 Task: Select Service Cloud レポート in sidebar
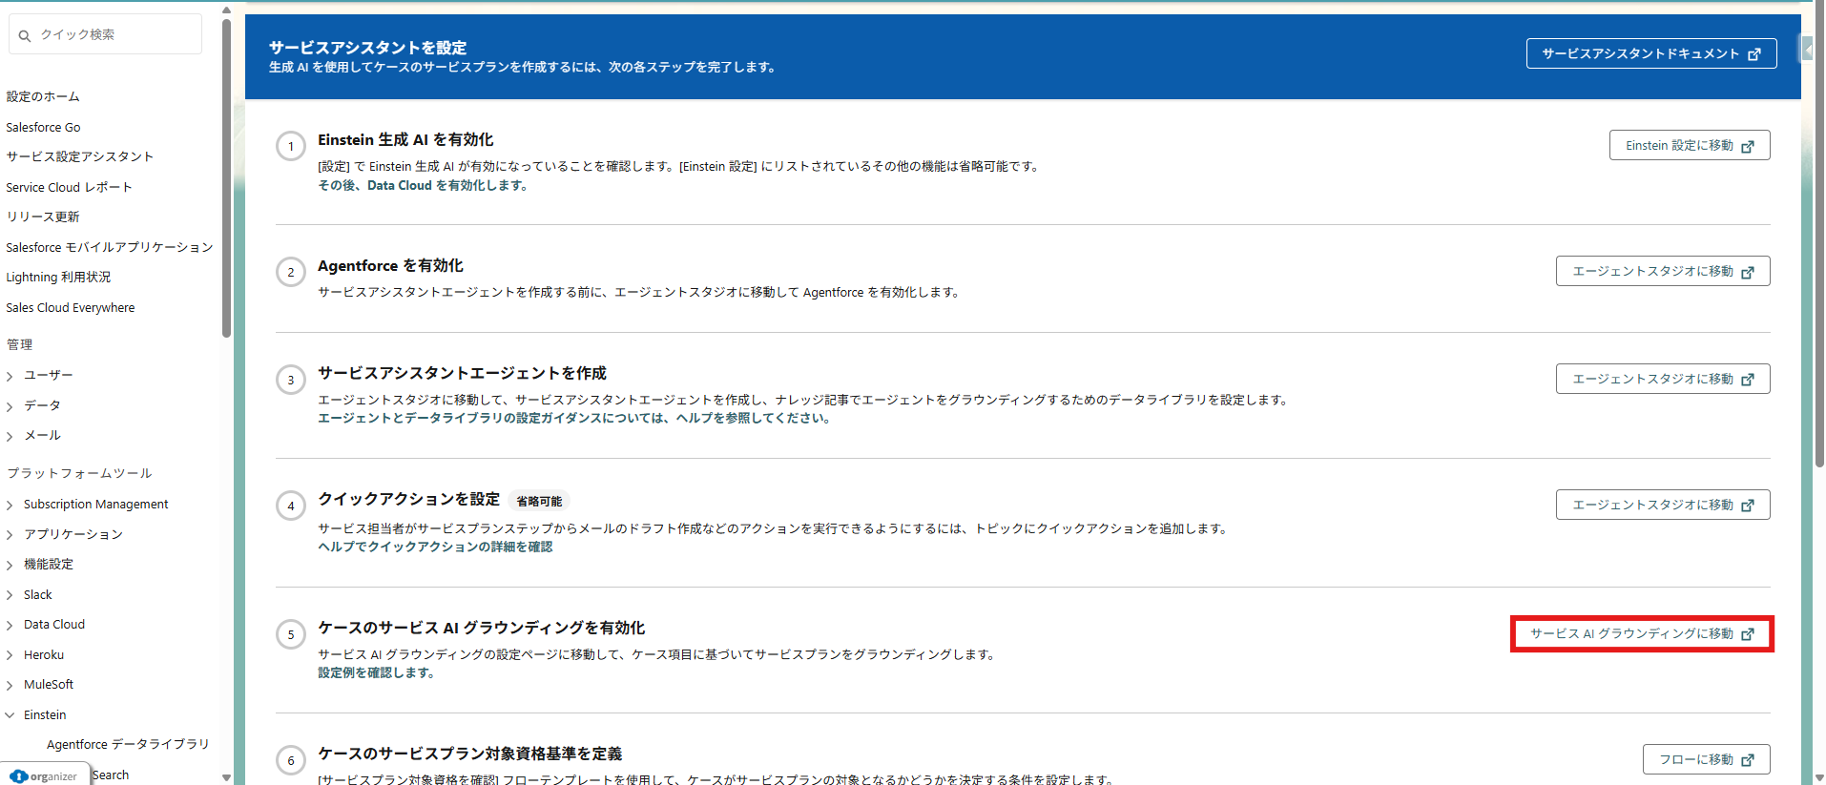[69, 187]
